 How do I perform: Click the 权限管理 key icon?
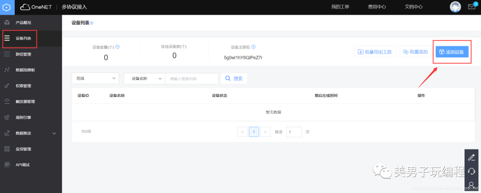tap(7, 86)
